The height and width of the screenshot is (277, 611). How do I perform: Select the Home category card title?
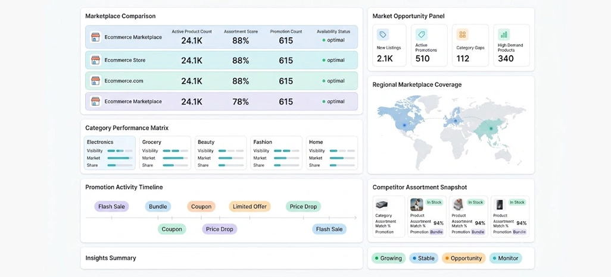click(x=316, y=142)
